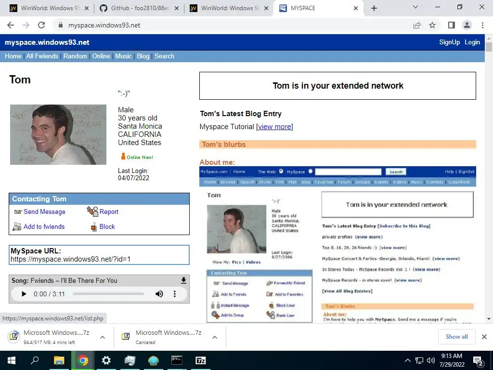Click the MySpace URL text field
Screen dimensions: 493x370
(99, 255)
